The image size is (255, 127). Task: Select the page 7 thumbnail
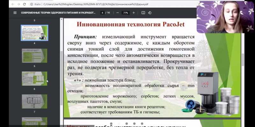(x=34, y=101)
